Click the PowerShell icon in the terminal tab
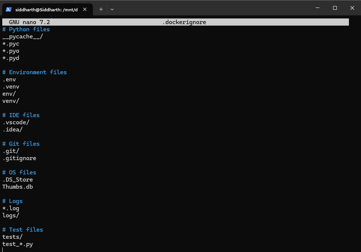Viewport: 361px width, 252px height. point(8,9)
